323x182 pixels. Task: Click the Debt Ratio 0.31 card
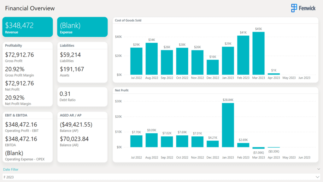(x=82, y=97)
